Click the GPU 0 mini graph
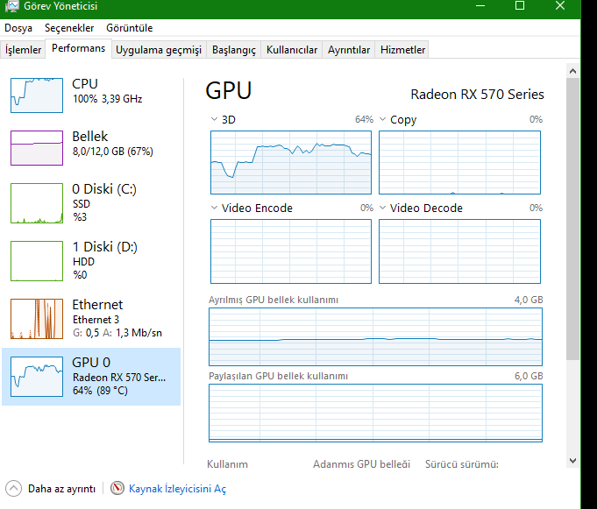This screenshot has width=597, height=509. 37,377
